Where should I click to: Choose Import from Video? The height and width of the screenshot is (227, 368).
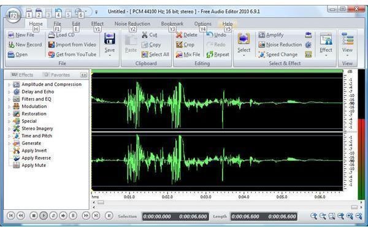[72, 45]
